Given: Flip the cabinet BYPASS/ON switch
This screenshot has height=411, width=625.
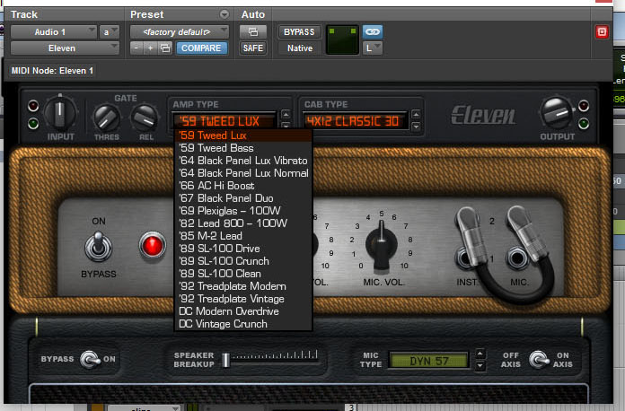Looking at the screenshot, I should point(89,360).
